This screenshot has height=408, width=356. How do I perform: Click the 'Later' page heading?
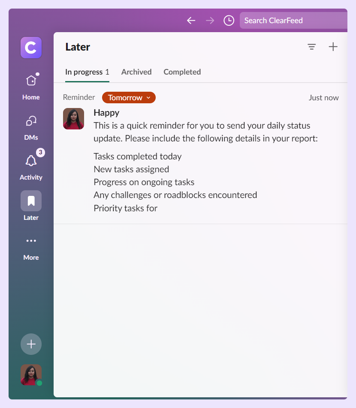78,47
